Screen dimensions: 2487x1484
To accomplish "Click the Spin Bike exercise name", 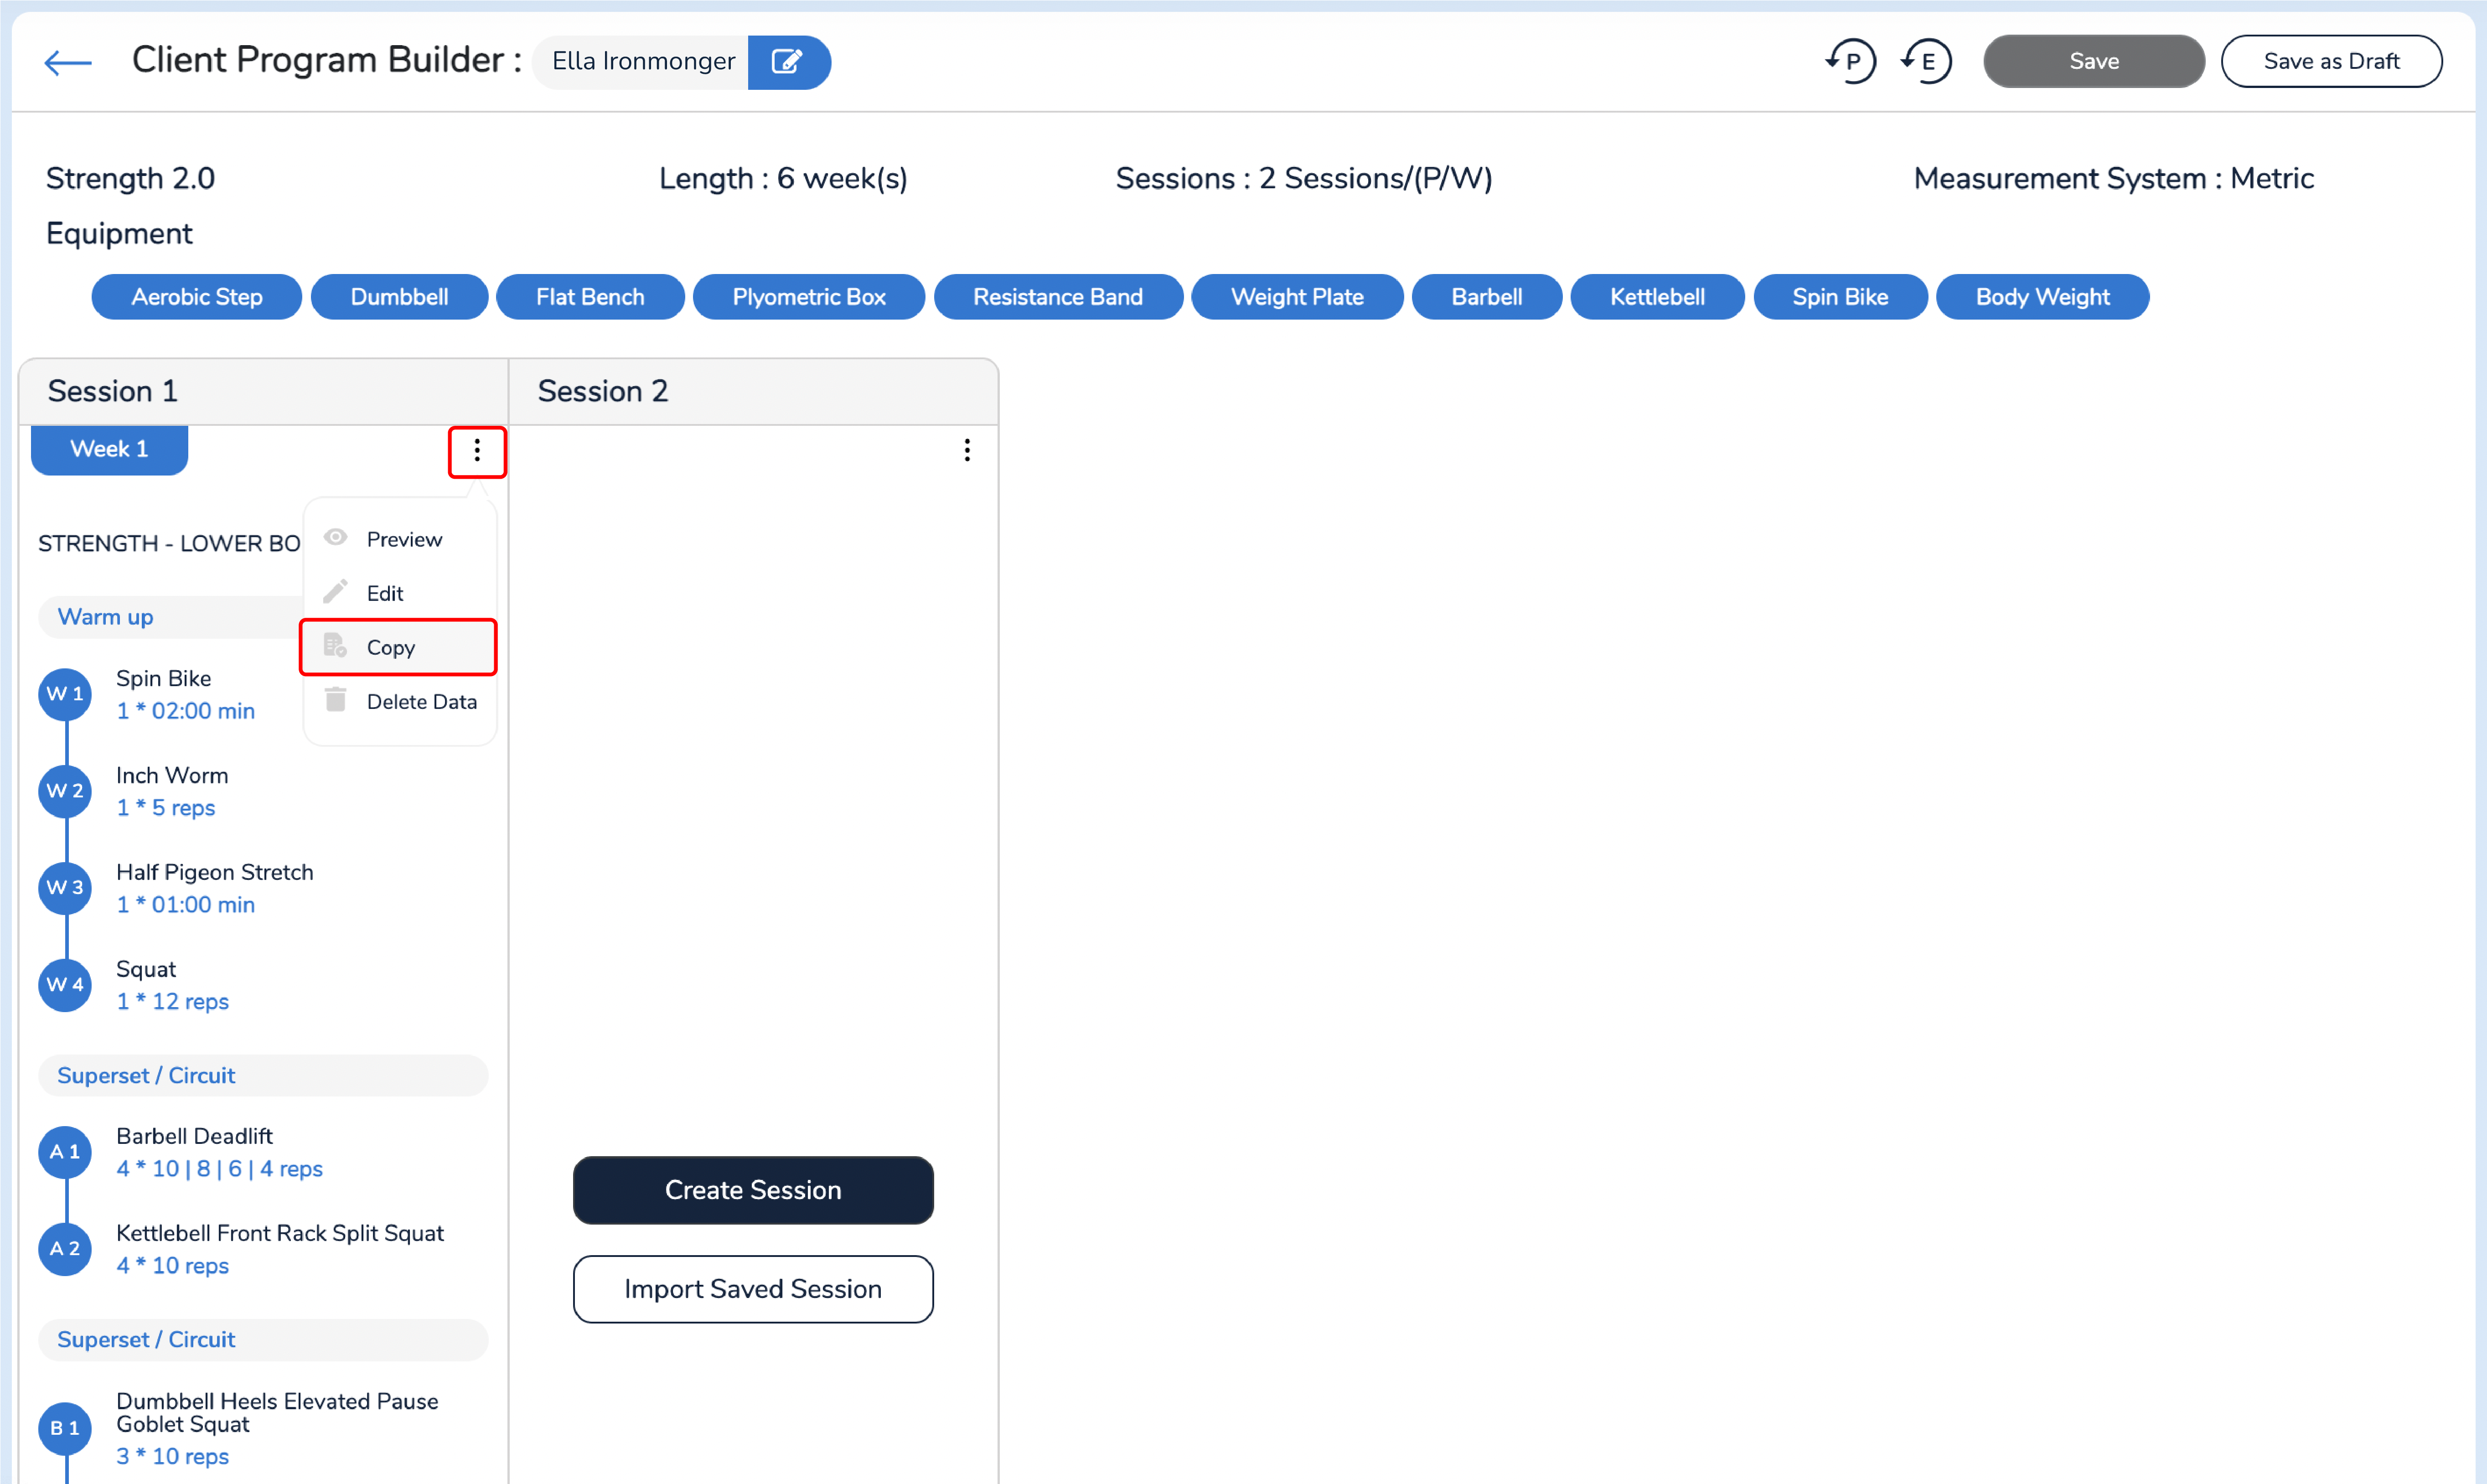I will click(163, 678).
